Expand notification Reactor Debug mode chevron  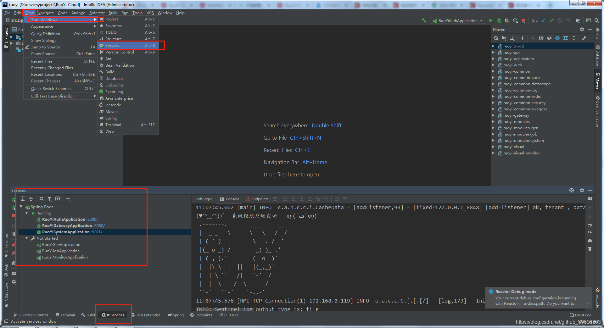587,303
